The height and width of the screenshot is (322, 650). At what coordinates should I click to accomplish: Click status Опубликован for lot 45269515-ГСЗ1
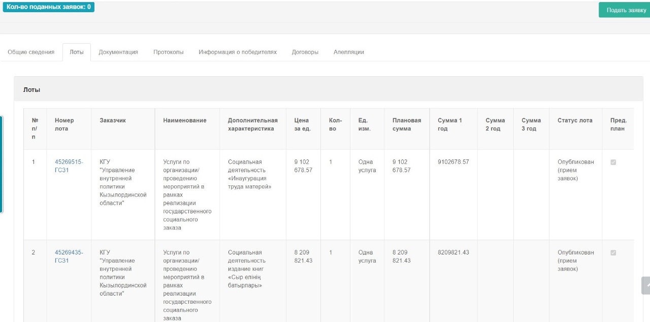coord(576,170)
